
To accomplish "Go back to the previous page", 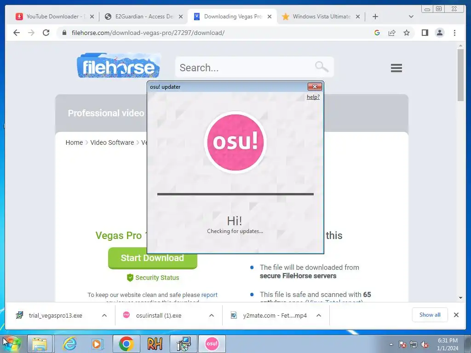I will click(17, 33).
